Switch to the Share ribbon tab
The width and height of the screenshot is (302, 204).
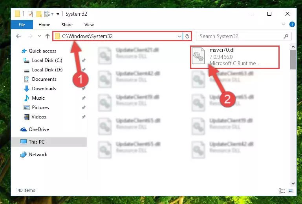coord(67,25)
